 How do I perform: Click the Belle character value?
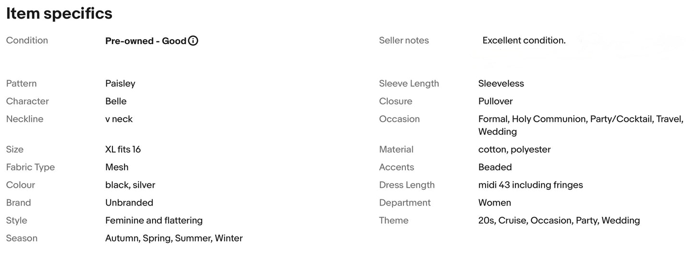116,101
